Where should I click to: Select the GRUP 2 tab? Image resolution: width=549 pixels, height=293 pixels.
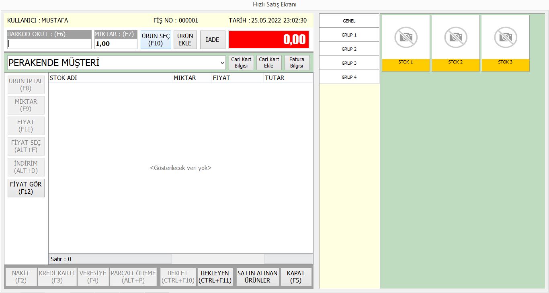[x=349, y=49]
